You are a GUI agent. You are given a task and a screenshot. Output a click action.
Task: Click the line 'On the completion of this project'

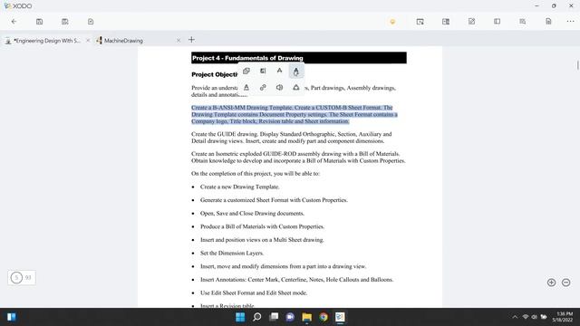click(x=256, y=174)
